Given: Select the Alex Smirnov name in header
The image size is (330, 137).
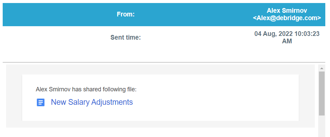Looking at the screenshot, I should [287, 11].
